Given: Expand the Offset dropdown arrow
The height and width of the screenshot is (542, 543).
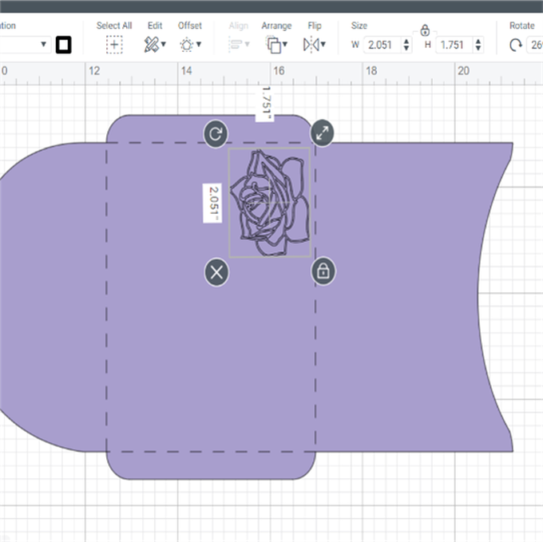Looking at the screenshot, I should click(x=199, y=44).
